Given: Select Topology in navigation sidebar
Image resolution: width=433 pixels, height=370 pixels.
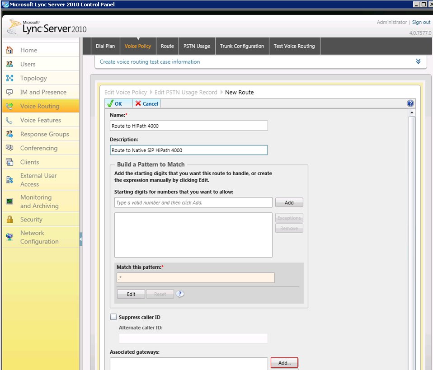Looking at the screenshot, I should tap(41, 78).
